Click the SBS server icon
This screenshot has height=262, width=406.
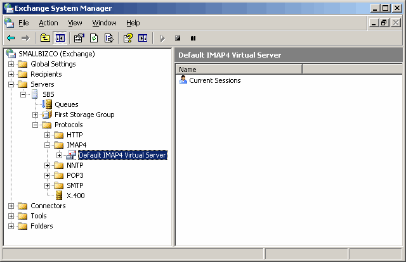coord(35,94)
